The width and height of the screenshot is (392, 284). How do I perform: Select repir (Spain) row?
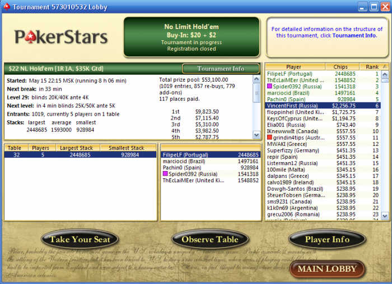(323, 157)
